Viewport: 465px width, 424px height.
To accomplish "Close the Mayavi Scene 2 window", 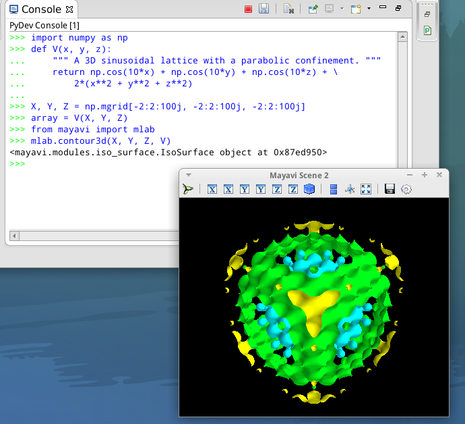I will (x=439, y=175).
